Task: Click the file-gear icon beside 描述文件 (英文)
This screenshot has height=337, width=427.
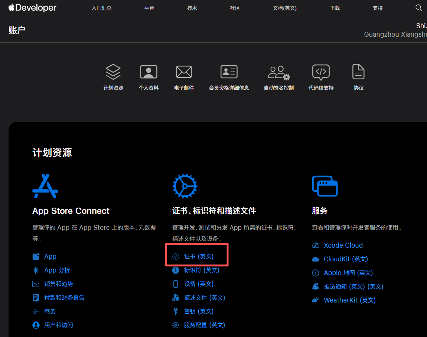Action: click(176, 298)
